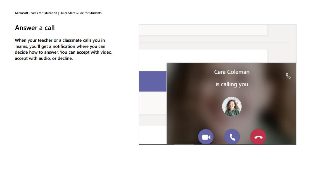This screenshot has width=320, height=169.
Task: Click 'Microsoft Teams for Education' header text
Action: pos(36,13)
